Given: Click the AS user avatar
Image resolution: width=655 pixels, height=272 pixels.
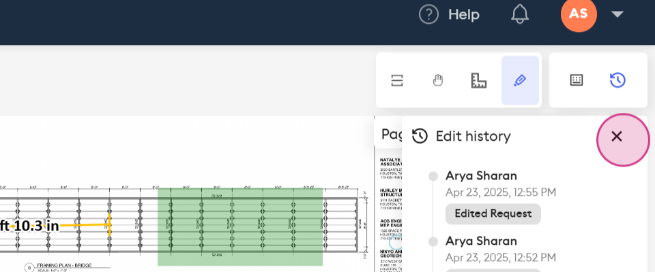Looking at the screenshot, I should [579, 14].
